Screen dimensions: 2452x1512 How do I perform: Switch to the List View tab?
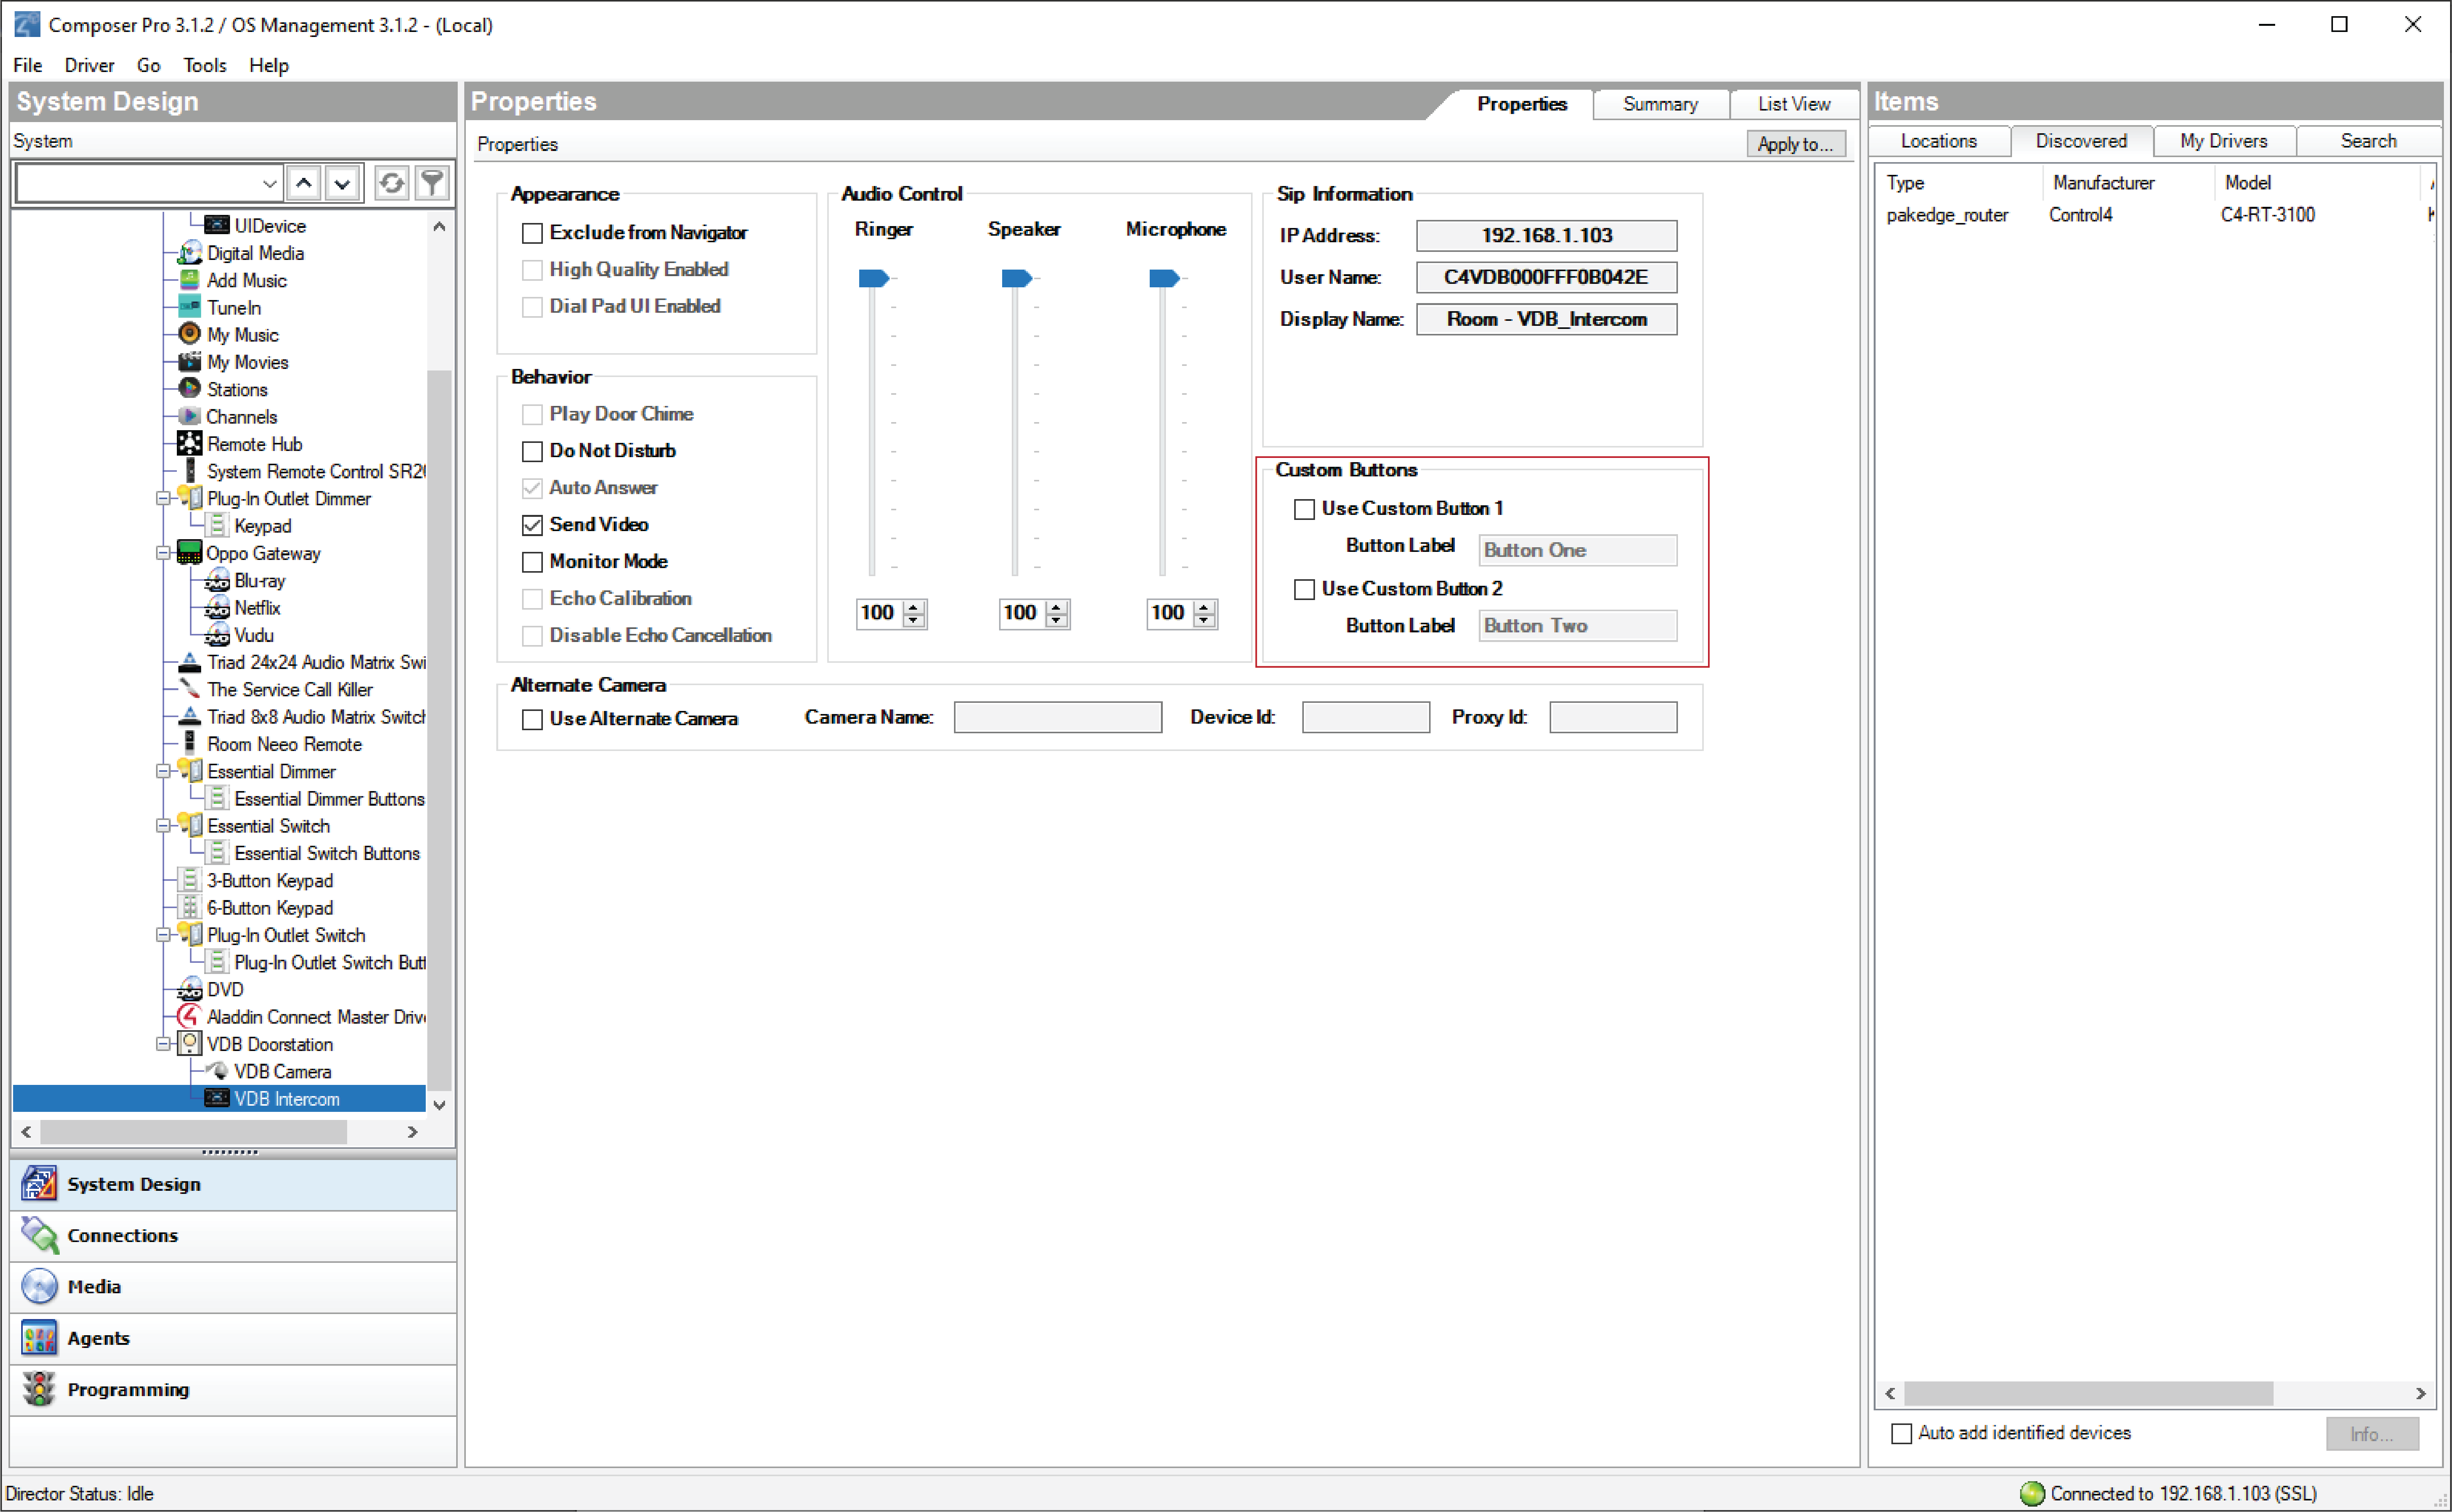tap(1794, 104)
